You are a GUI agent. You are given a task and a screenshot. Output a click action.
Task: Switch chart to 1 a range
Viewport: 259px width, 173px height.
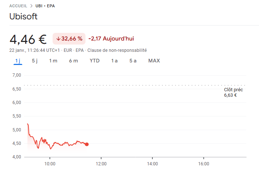[114, 61]
